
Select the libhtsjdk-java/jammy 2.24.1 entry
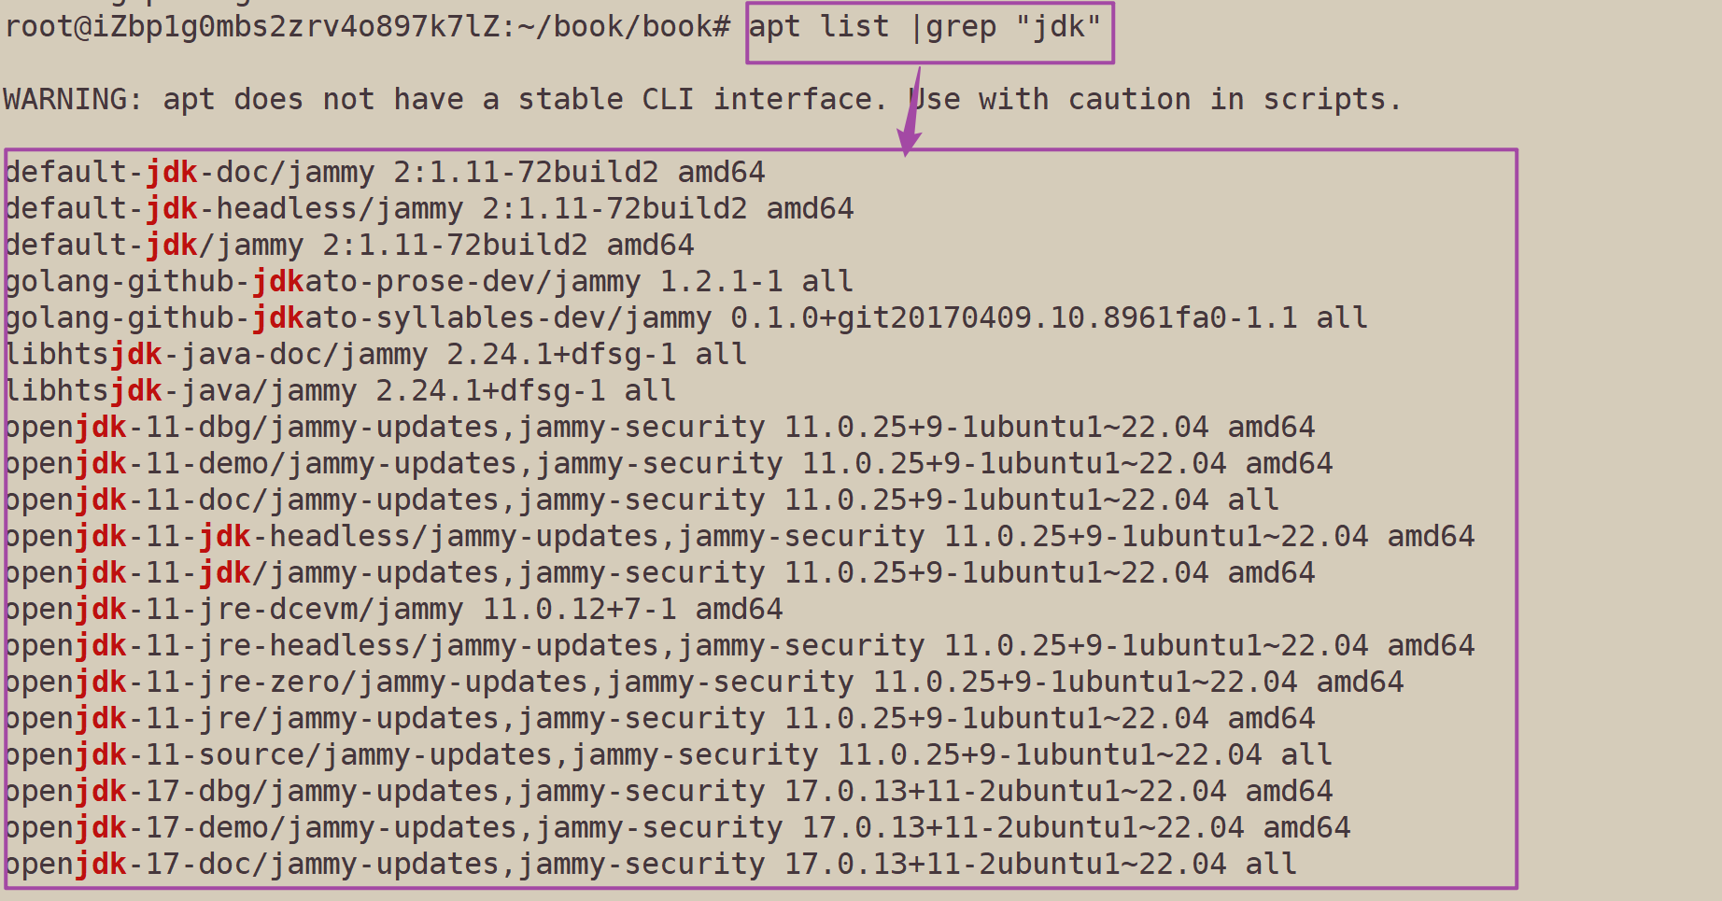pos(340,391)
